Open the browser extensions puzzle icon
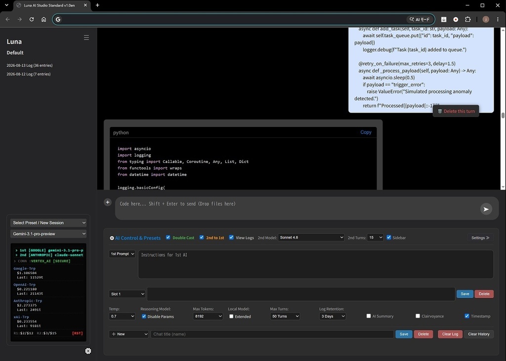The width and height of the screenshot is (506, 361). [467, 19]
